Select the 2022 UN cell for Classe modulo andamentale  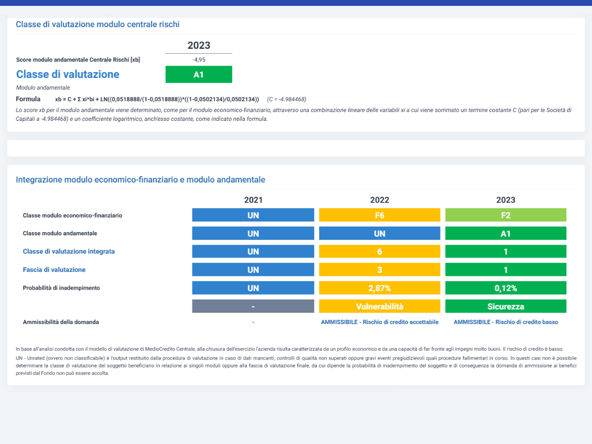pyautogui.click(x=380, y=233)
